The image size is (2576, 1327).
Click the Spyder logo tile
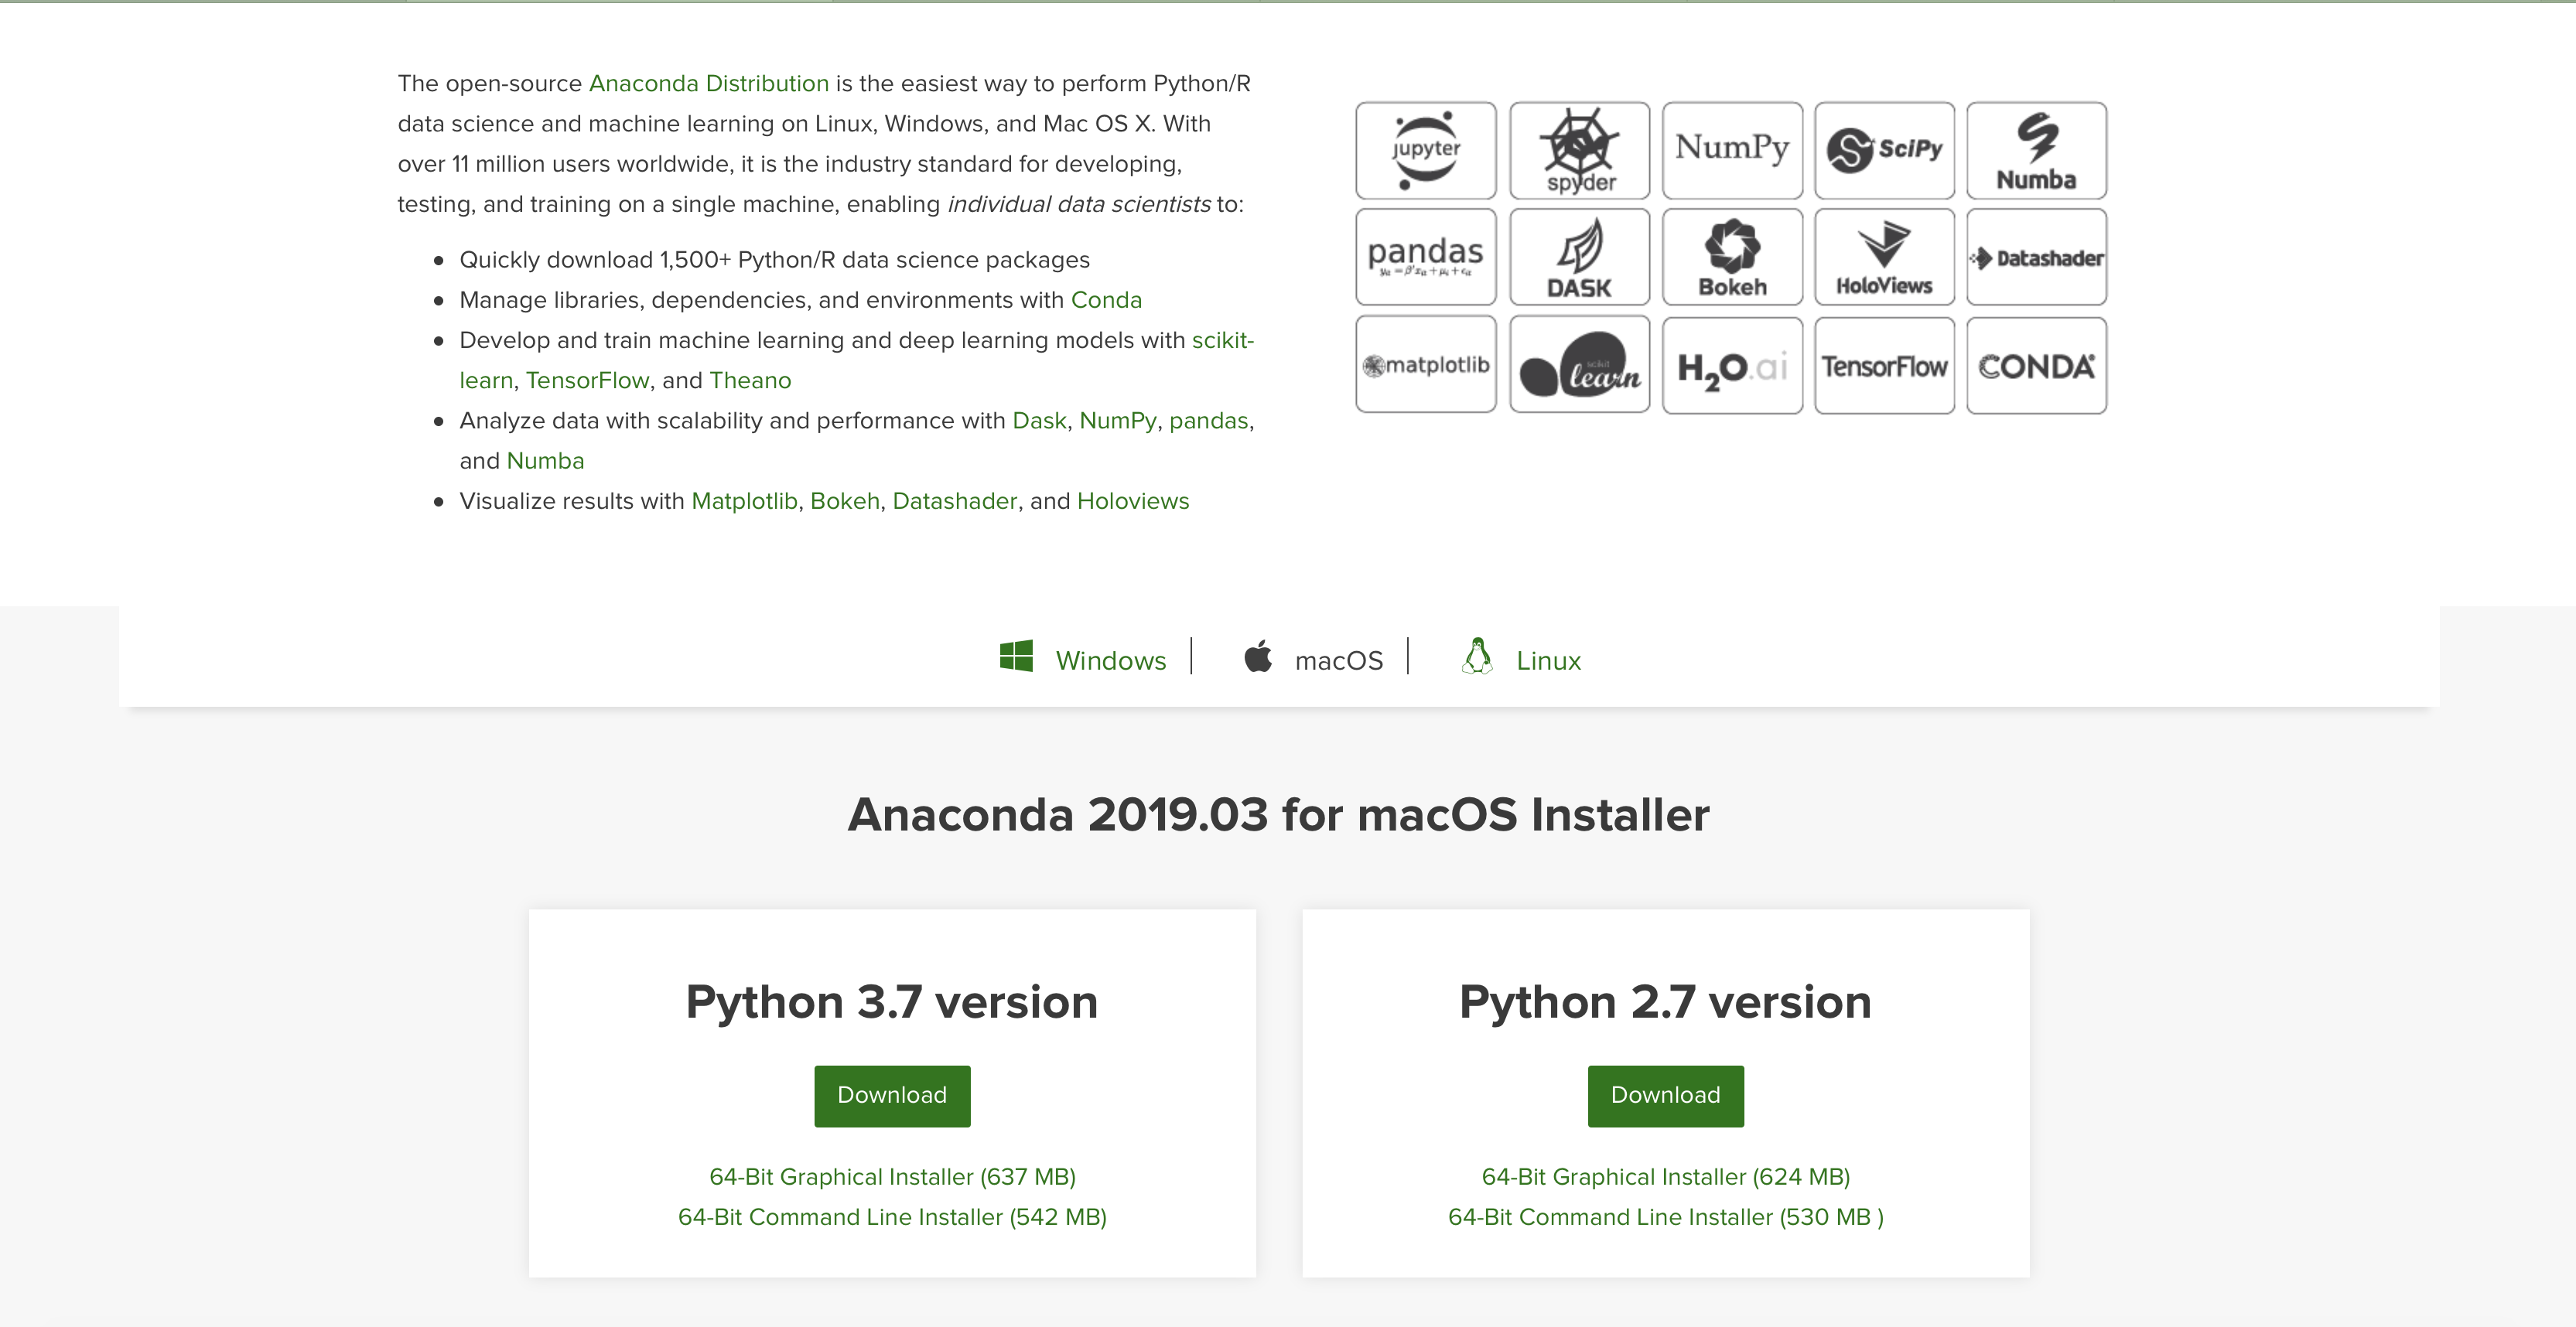(1579, 150)
